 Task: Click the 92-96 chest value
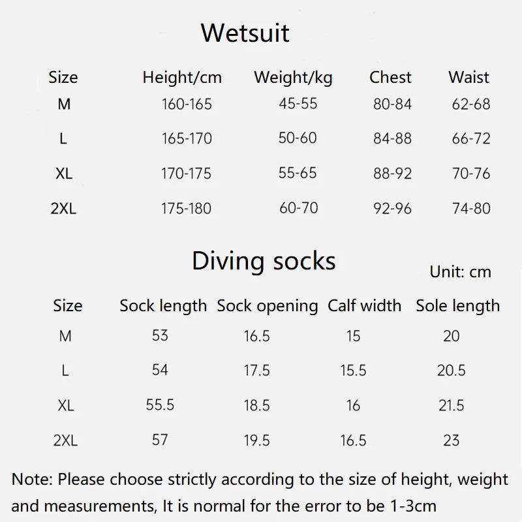coord(392,208)
